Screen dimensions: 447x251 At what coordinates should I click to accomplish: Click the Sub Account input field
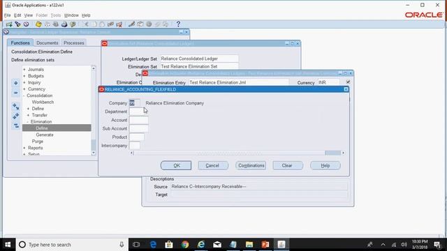[138, 128]
